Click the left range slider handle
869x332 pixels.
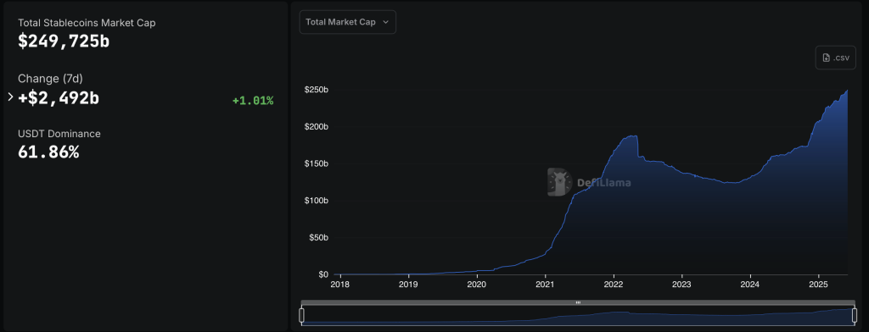(x=301, y=315)
